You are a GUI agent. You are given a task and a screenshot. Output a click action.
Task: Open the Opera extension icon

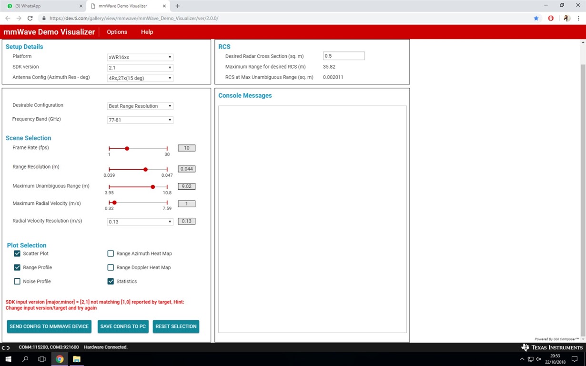click(x=551, y=18)
